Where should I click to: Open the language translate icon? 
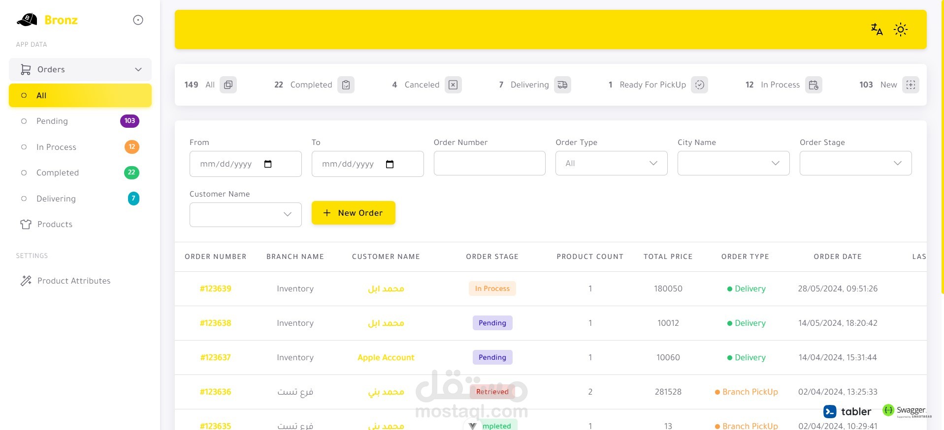877,29
